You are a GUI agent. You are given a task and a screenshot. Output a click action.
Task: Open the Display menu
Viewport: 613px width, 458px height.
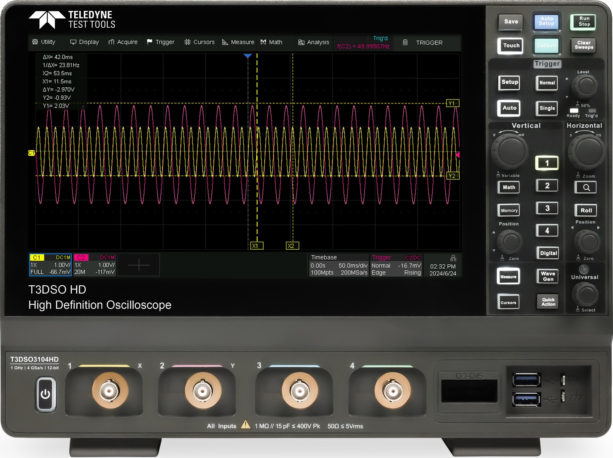pyautogui.click(x=85, y=42)
